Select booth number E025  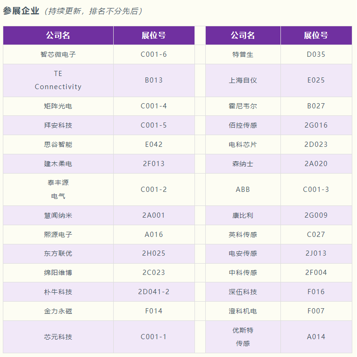316,80
